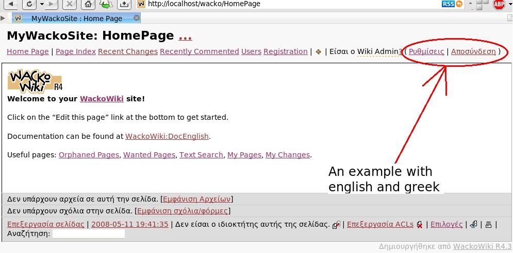Open the Επεξεργασία σελίδας edit page link
Image resolution: width=513 pixels, height=253 pixels.
[x=45, y=224]
